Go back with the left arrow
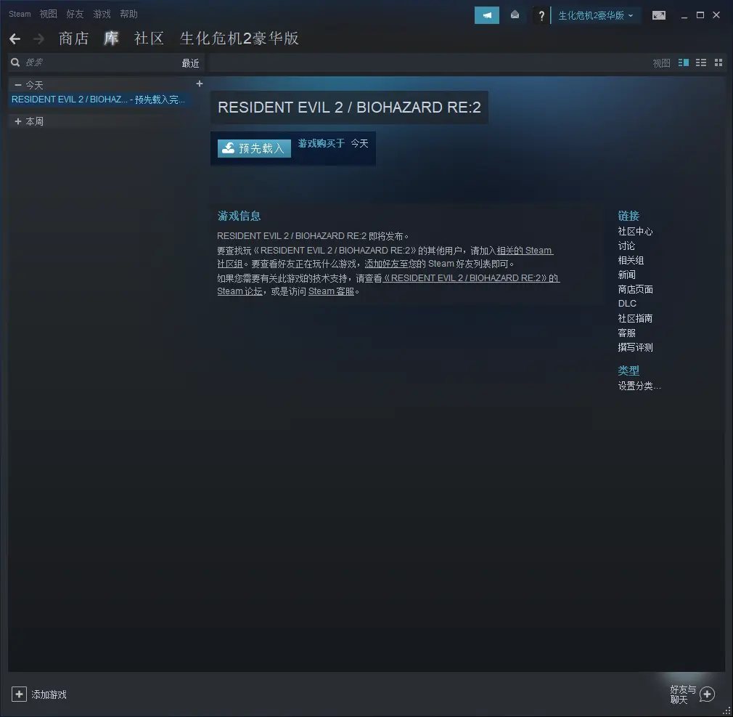 point(15,39)
